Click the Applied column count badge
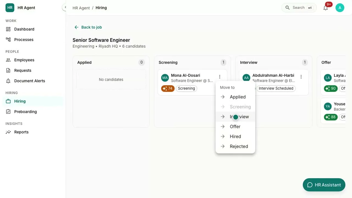This screenshot has width=352, height=198. (x=142, y=62)
